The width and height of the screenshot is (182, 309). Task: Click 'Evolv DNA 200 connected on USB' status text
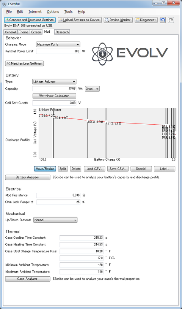(x=29, y=25)
